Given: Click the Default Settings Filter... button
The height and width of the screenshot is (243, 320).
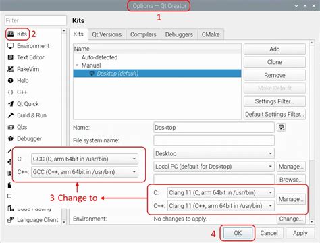Looking at the screenshot, I should tap(275, 114).
